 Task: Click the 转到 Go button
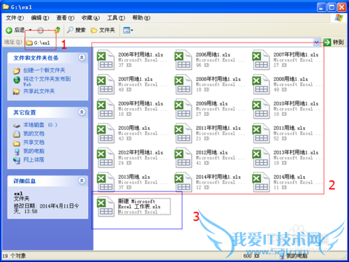click(334, 42)
